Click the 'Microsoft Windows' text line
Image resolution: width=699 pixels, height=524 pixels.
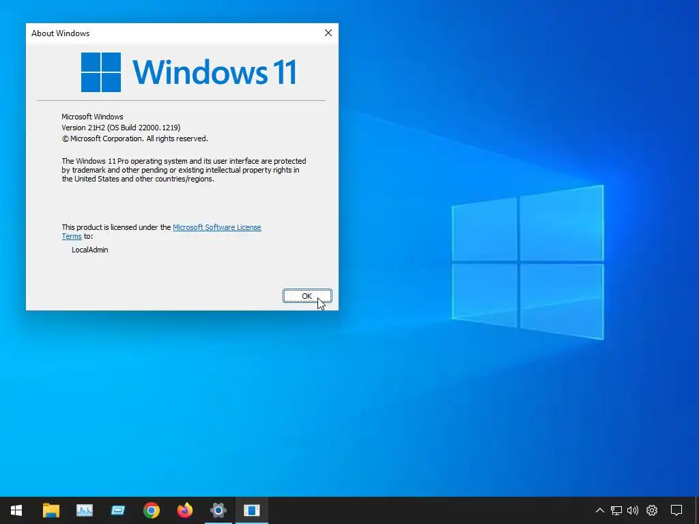[92, 117]
